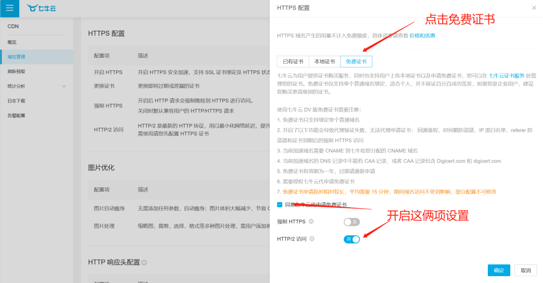Open the hamburger menu icon
Screen dimensions: 543x283
[10, 7]
